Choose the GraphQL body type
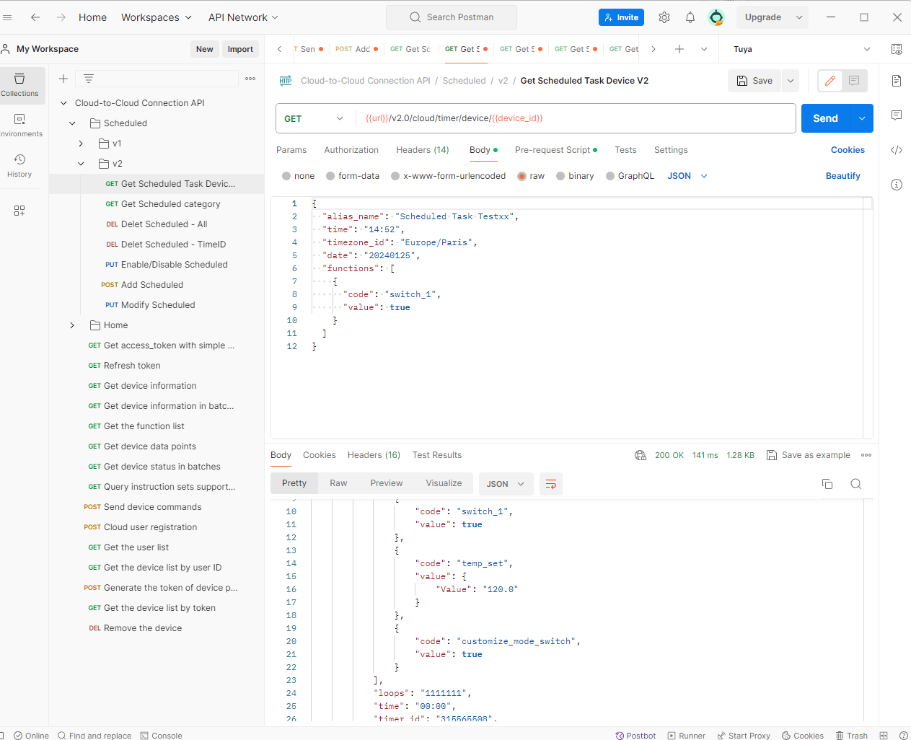 coord(610,176)
